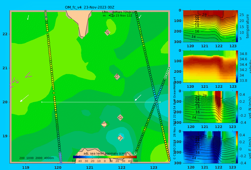Open the eastward velocity section panel
Screen dimensions: 251x170
point(209,147)
